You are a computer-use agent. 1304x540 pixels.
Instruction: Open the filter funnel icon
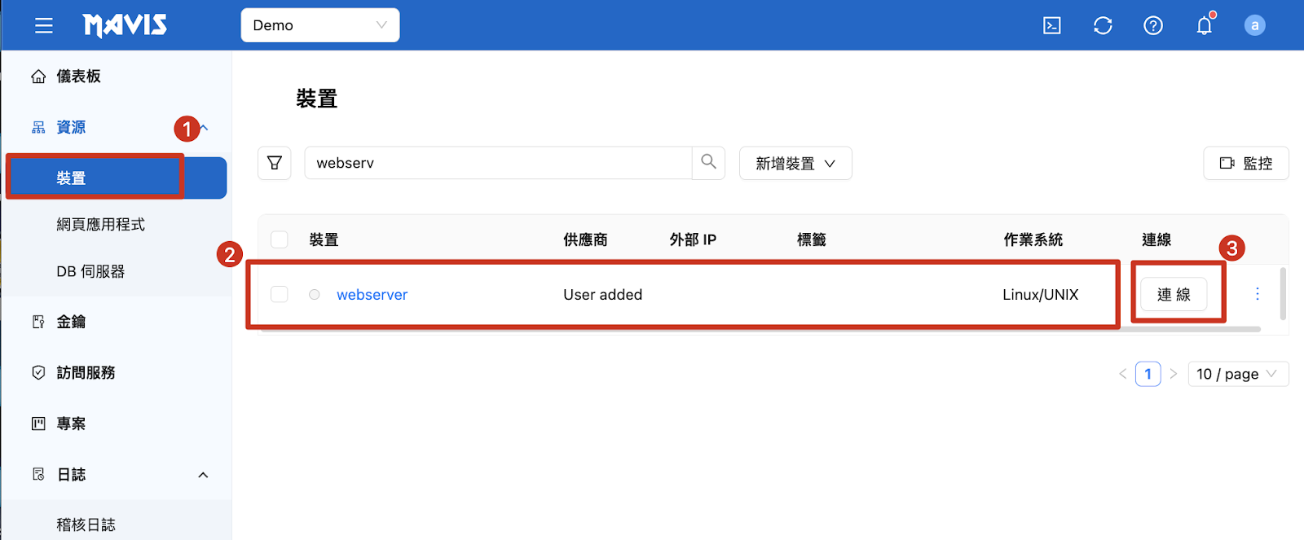[x=275, y=163]
